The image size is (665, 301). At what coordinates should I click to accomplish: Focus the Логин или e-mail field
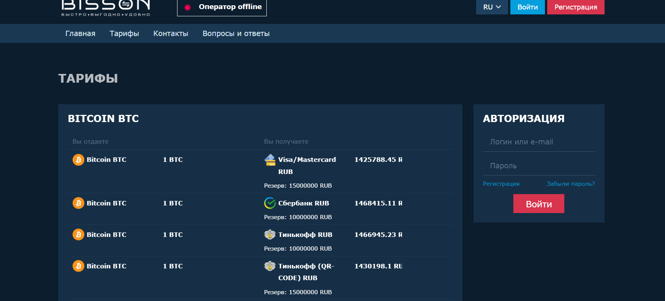click(539, 142)
